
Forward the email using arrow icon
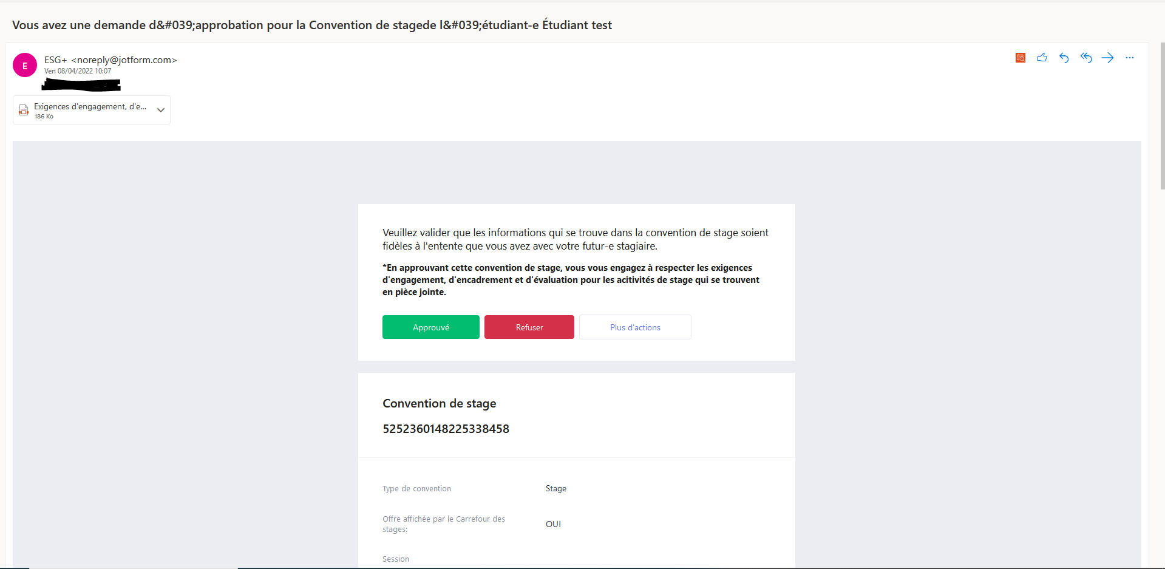point(1108,58)
